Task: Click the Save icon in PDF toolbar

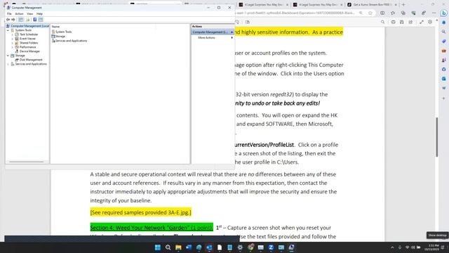Action: pos(402,22)
